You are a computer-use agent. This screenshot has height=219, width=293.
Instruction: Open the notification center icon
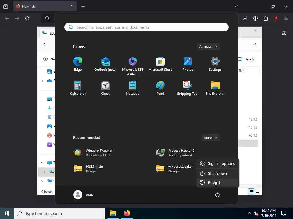click(284, 213)
